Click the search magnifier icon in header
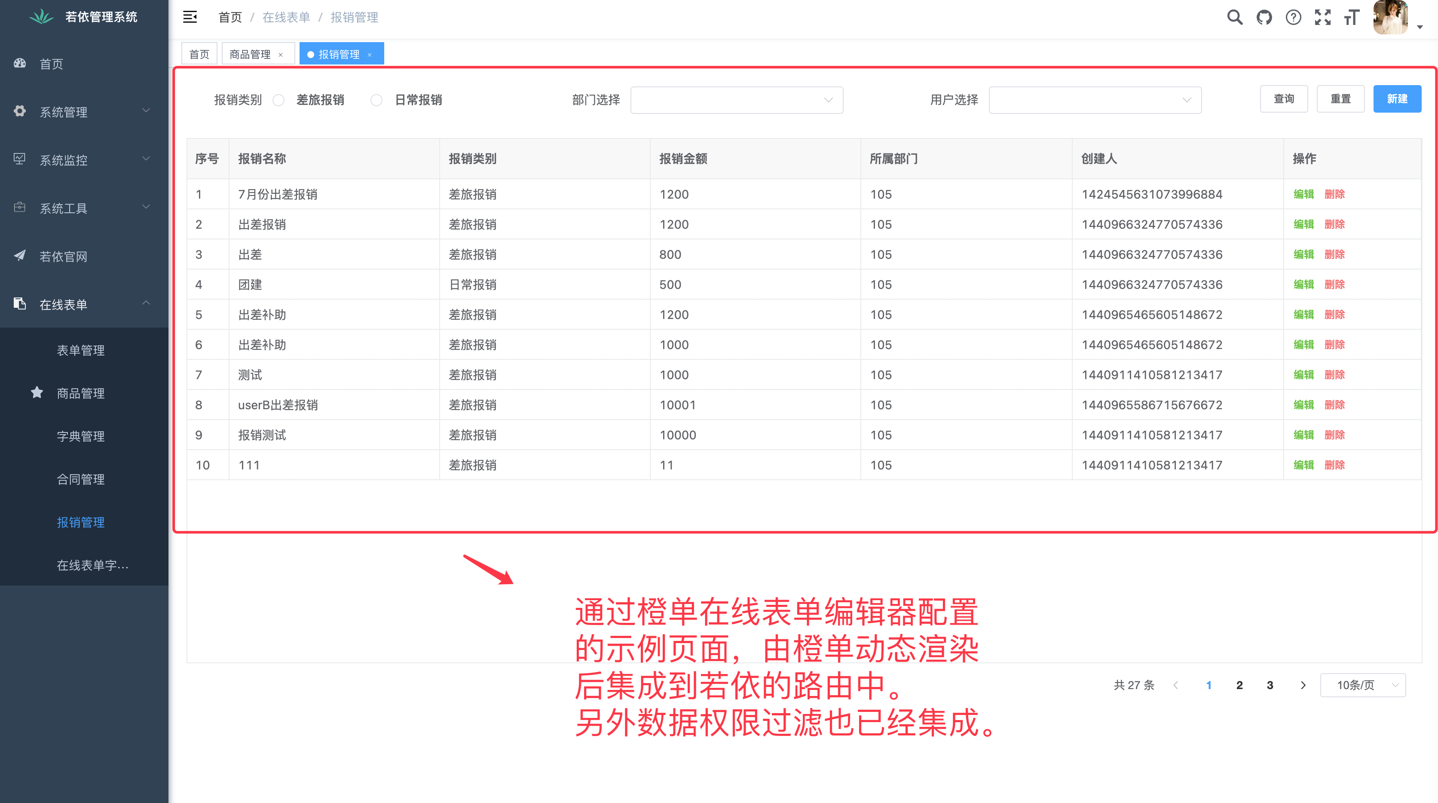The width and height of the screenshot is (1438, 803). [x=1234, y=17]
